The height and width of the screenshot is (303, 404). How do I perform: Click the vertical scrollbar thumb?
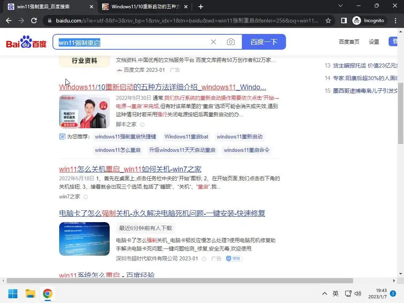pyautogui.click(x=400, y=113)
